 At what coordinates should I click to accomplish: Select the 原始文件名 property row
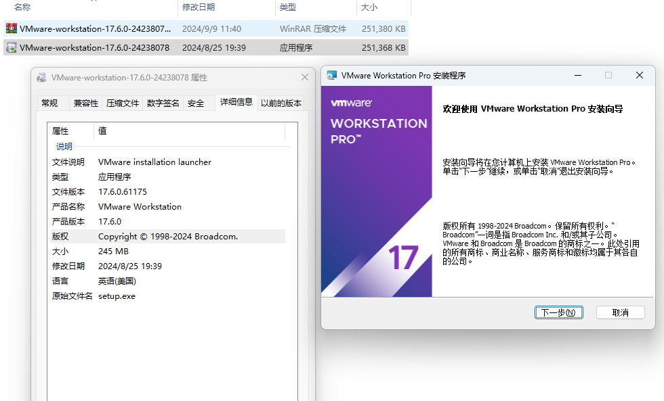(x=167, y=296)
